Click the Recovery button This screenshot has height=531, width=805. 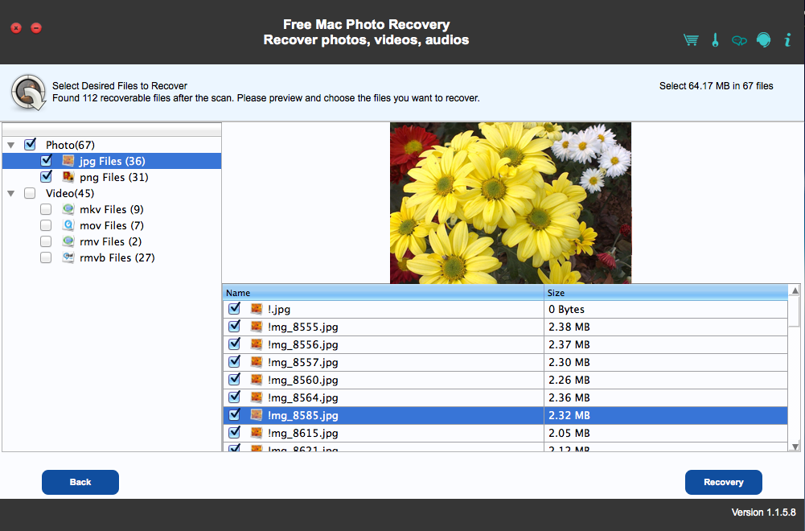pos(723,482)
